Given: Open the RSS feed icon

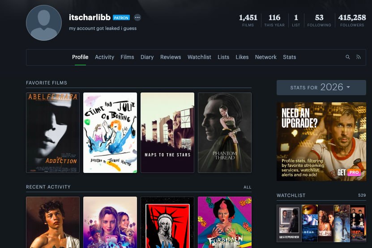Looking at the screenshot, I should click(x=358, y=57).
